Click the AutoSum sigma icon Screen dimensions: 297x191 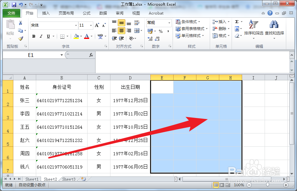[237, 22]
